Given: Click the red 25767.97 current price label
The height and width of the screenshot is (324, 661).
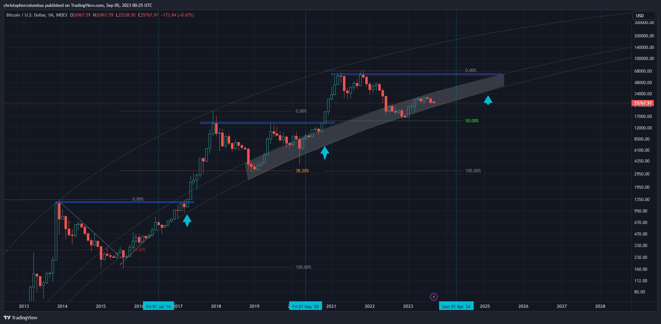Looking at the screenshot, I should 643,103.
